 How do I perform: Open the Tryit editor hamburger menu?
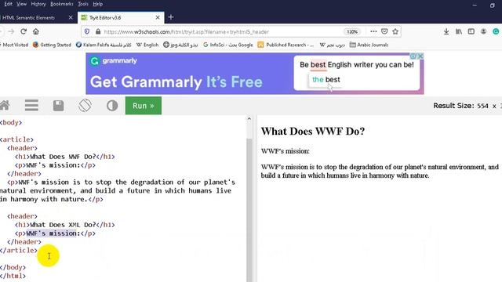(31, 106)
